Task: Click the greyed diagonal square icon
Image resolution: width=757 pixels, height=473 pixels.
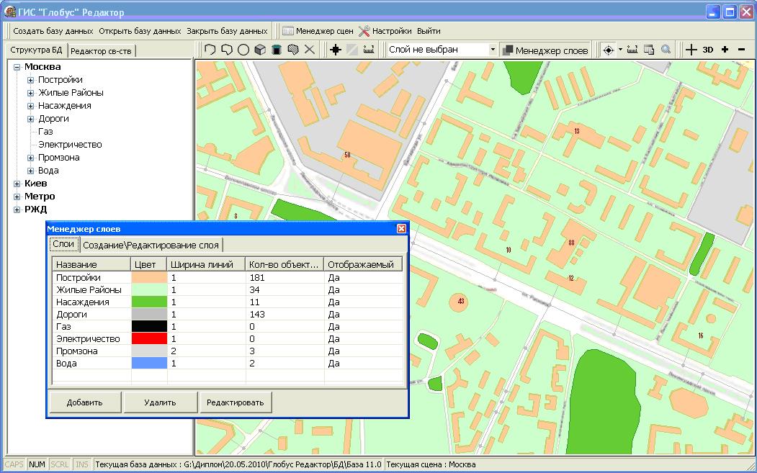Action: [x=352, y=50]
